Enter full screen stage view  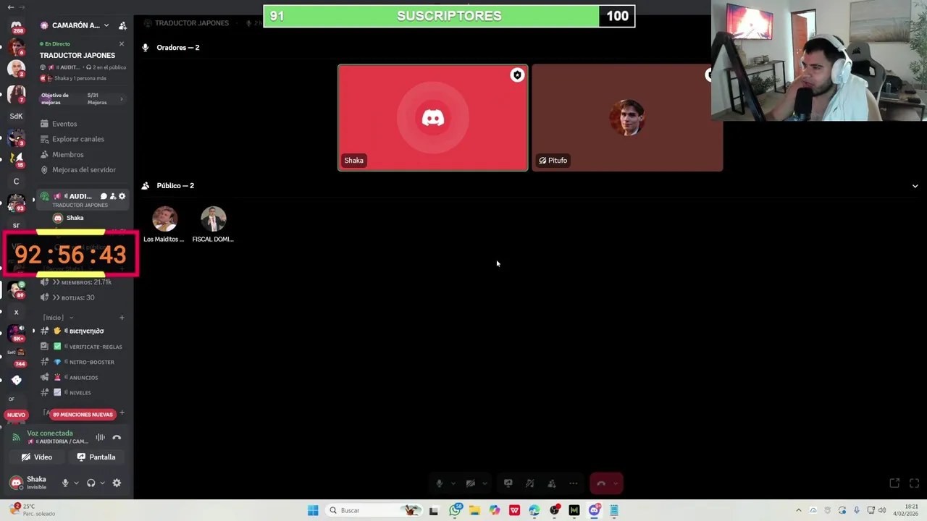tap(914, 483)
